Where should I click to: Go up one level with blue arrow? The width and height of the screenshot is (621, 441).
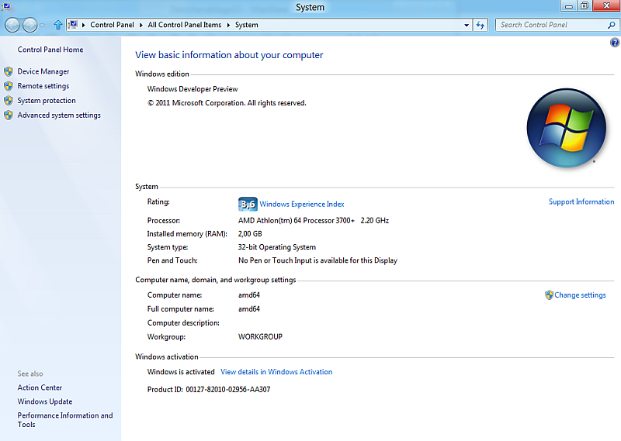57,25
